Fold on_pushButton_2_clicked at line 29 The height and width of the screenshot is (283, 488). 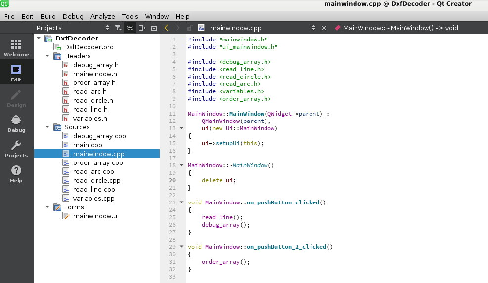(x=182, y=246)
